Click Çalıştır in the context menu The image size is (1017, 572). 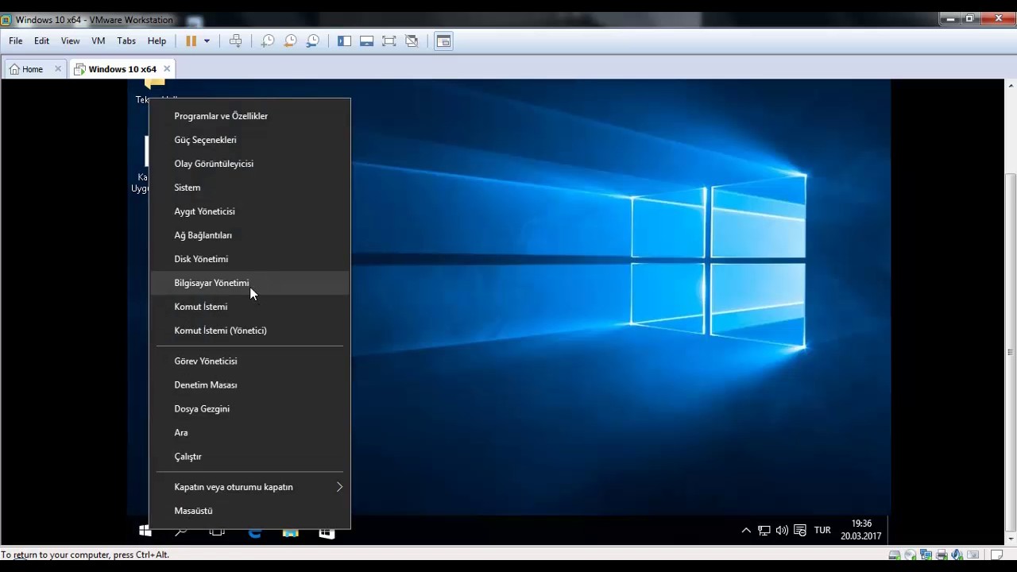click(249, 456)
